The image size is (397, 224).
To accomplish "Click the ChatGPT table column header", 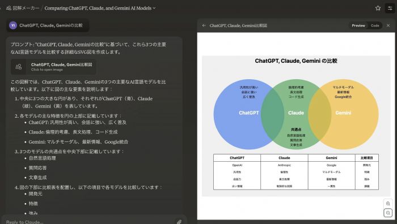I will 237,158.
